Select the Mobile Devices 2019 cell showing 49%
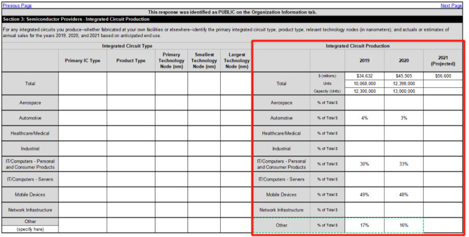This screenshot has width=469, height=237. point(364,195)
